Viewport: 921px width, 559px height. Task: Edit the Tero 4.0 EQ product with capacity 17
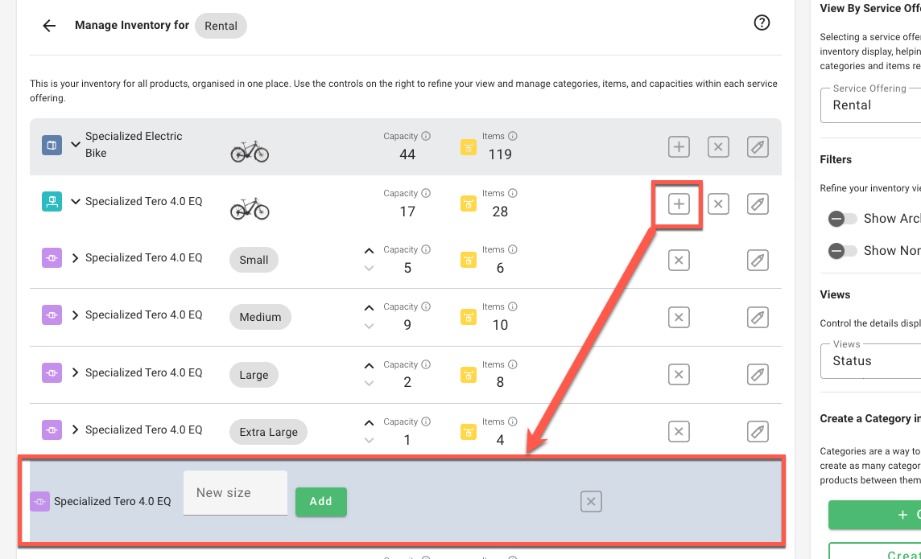coord(758,204)
